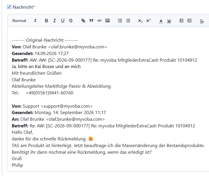Click the signature name Philip

(x=17, y=165)
